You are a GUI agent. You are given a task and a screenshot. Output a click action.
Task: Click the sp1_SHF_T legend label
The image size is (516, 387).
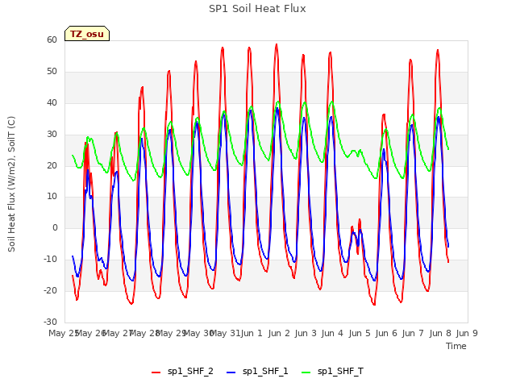click(x=340, y=372)
